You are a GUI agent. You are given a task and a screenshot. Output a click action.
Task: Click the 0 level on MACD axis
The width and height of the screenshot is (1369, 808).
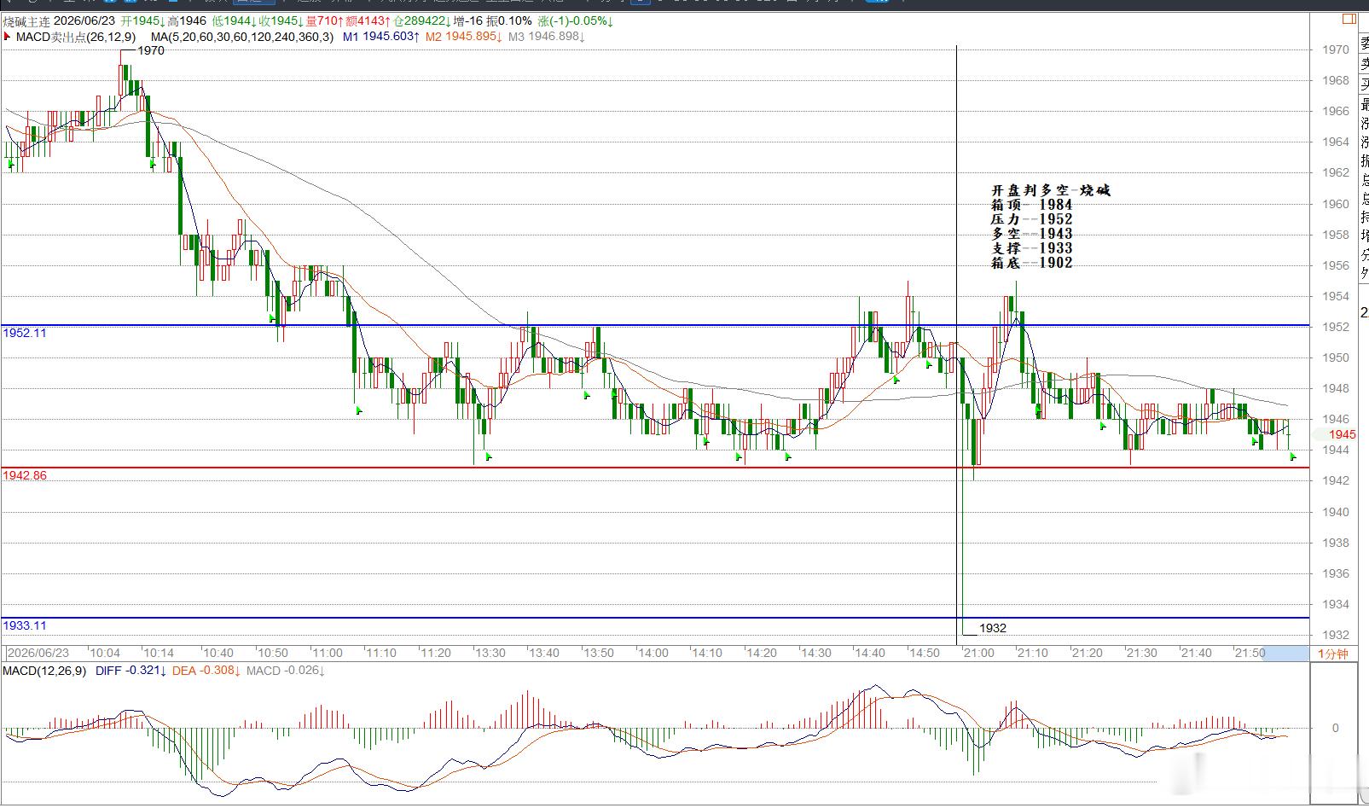1335,728
